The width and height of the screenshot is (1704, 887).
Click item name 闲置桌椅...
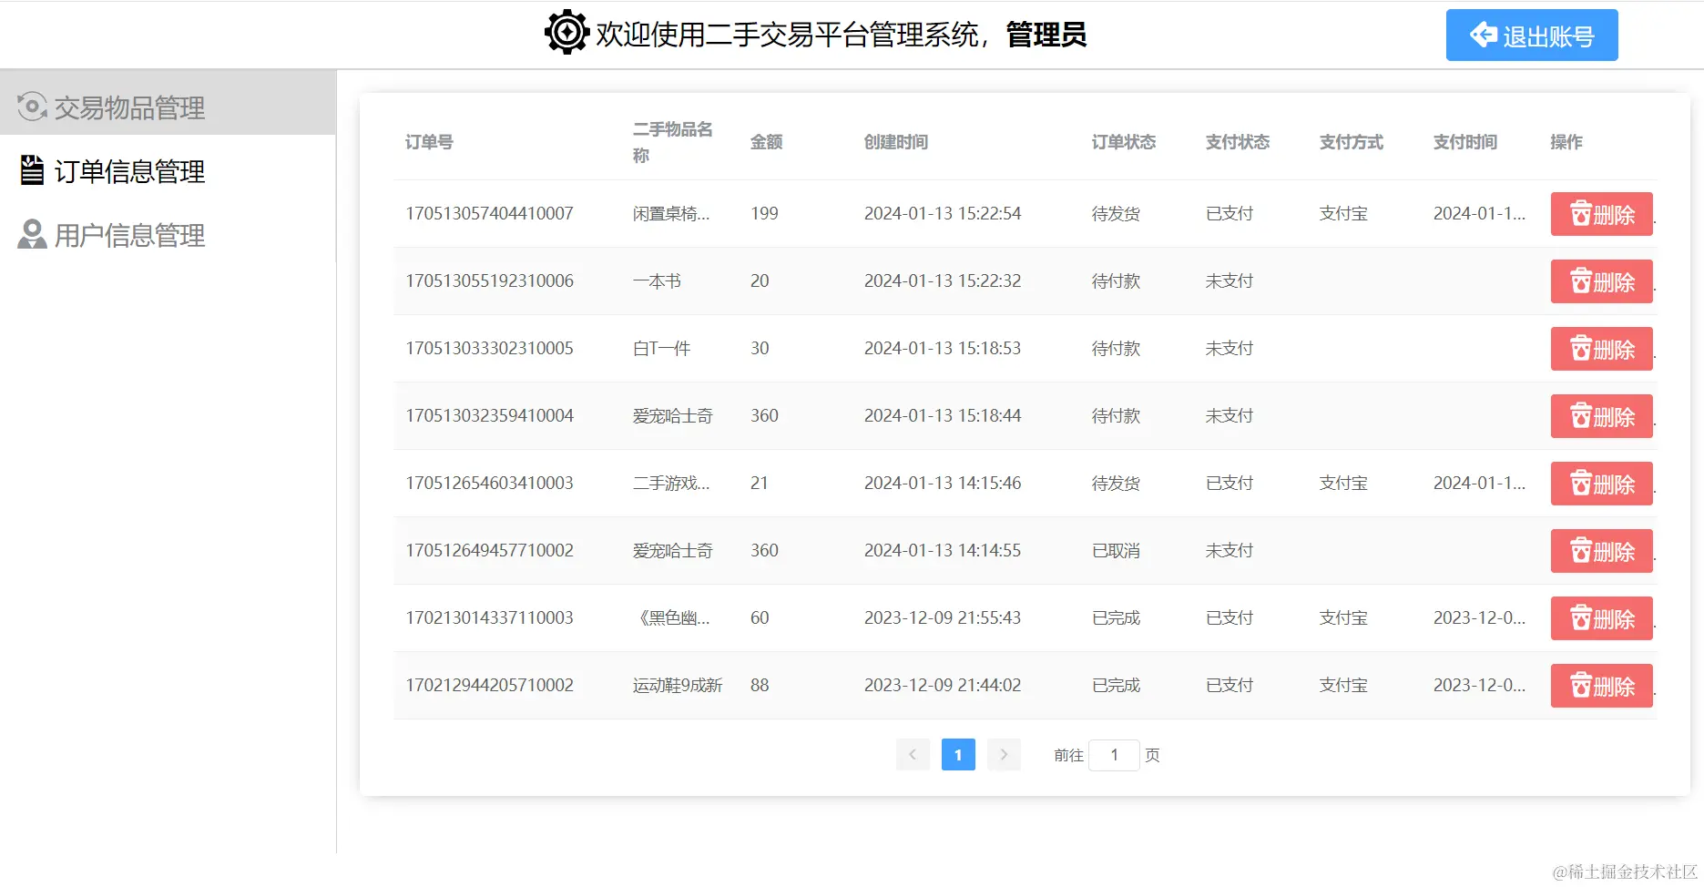(671, 213)
